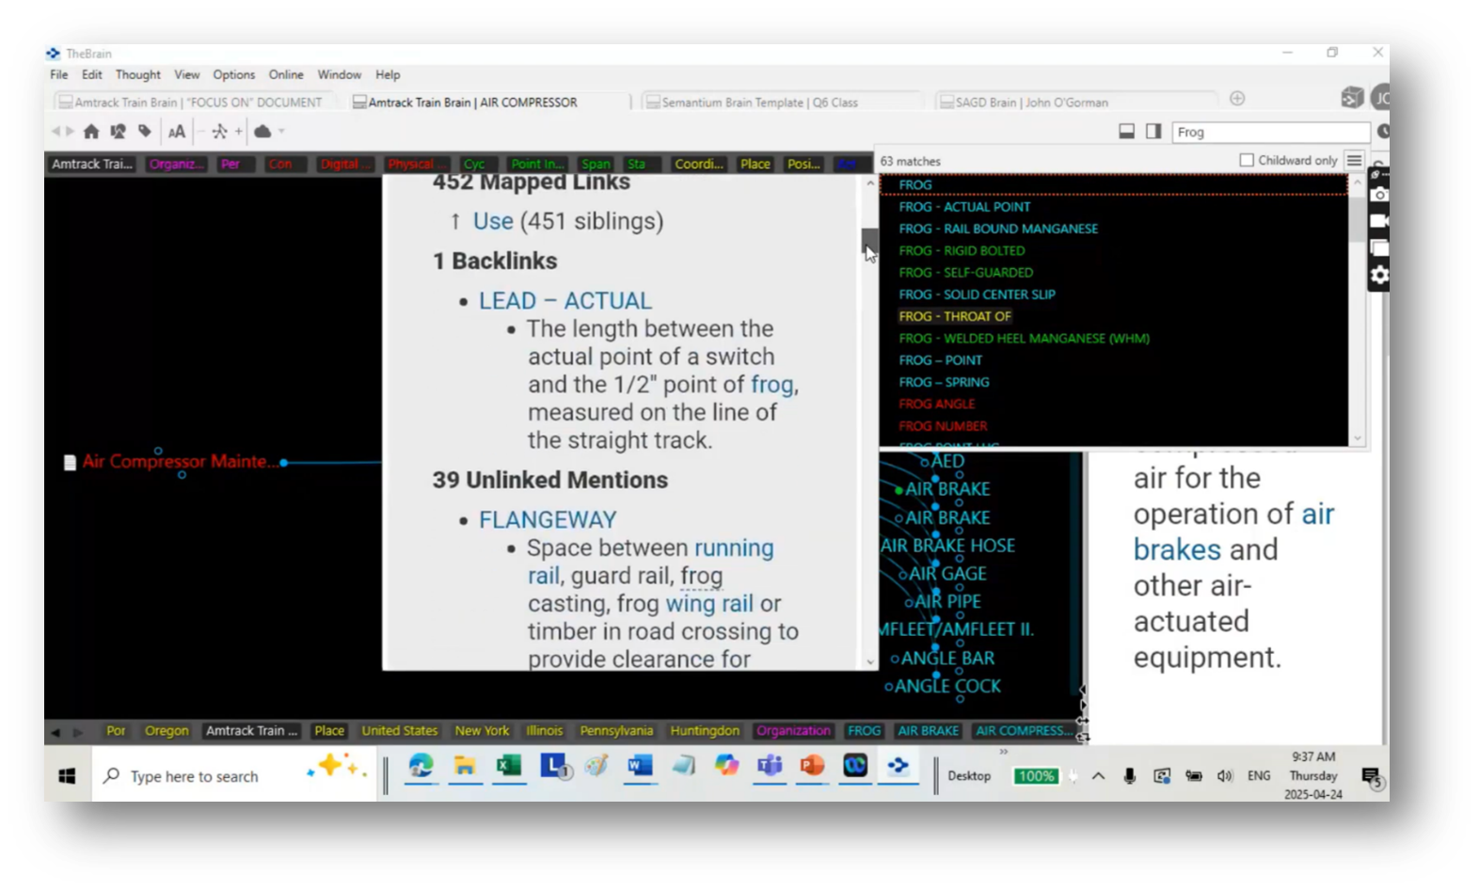The height and width of the screenshot is (891, 1479).
Task: Click the ANGLE COCK thought
Action: click(x=947, y=687)
